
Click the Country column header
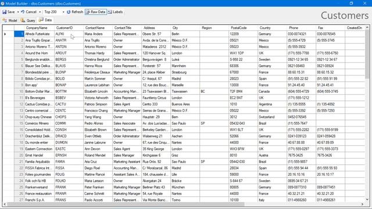pyautogui.click(x=272, y=28)
